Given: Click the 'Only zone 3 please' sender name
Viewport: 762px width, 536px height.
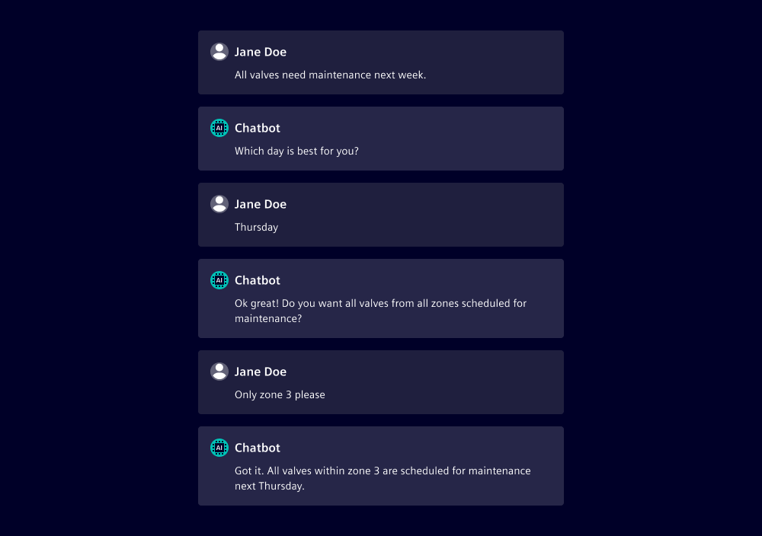Looking at the screenshot, I should [x=261, y=372].
